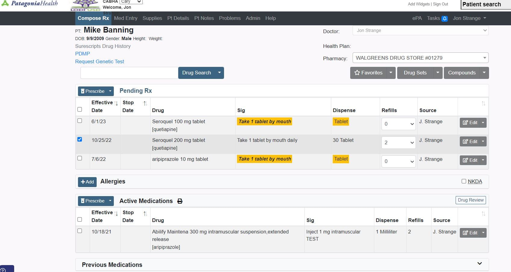Click Edit for aripiprazole 10 mg tablet

470,160
